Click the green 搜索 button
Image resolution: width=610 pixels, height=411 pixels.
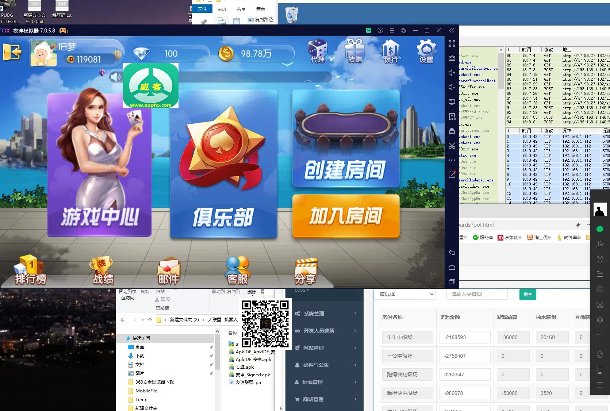point(527,295)
